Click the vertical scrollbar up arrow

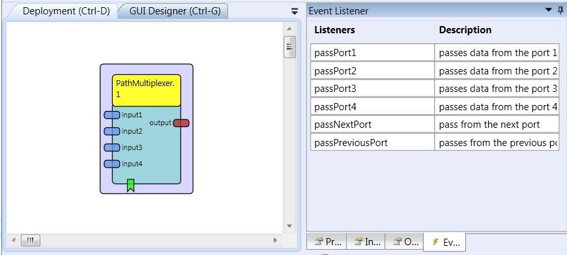coord(289,29)
